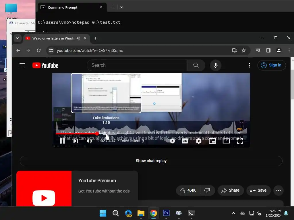
Task: Select the Weird drive letters tab
Action: [x=53, y=38]
